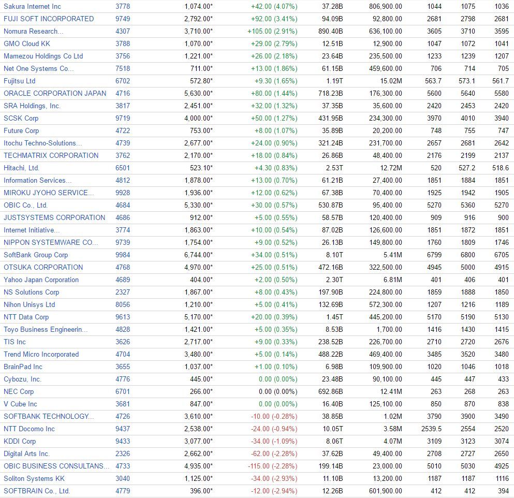
Task: Open BrainPad Inc link
Action: (x=23, y=368)
